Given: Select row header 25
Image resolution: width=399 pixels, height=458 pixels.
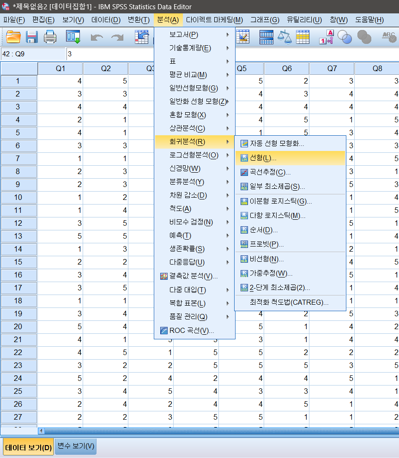Looking at the screenshot, I should [x=18, y=391].
